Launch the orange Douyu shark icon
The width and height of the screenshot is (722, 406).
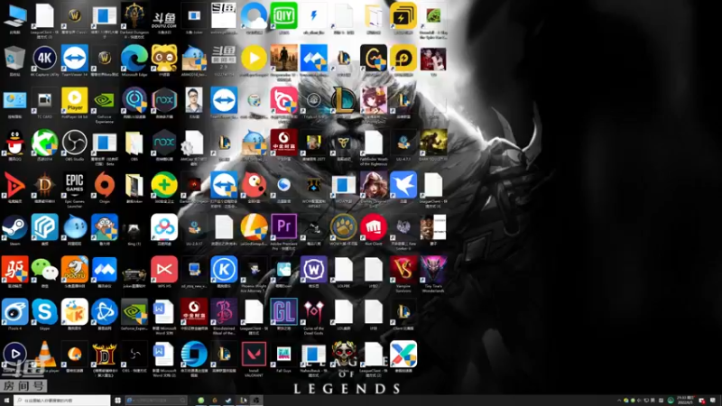point(75,270)
